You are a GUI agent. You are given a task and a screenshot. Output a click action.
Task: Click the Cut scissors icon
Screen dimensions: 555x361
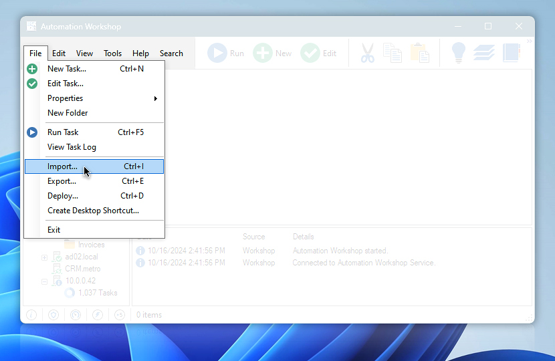tap(367, 53)
